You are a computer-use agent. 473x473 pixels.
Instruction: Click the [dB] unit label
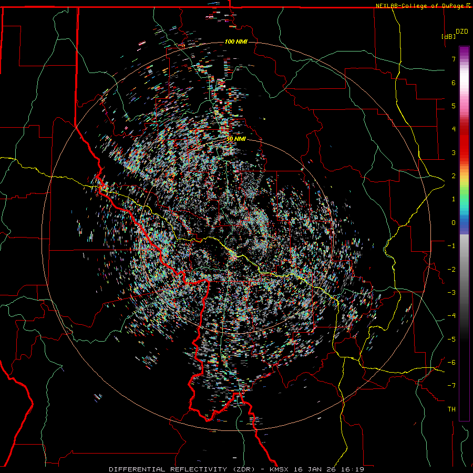tap(448, 36)
